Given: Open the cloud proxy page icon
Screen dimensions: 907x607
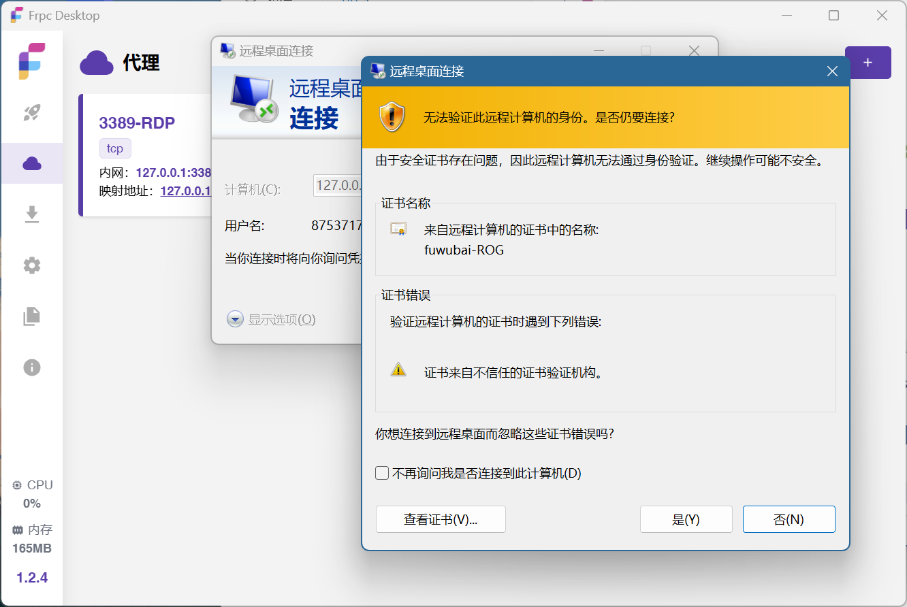Looking at the screenshot, I should (32, 163).
